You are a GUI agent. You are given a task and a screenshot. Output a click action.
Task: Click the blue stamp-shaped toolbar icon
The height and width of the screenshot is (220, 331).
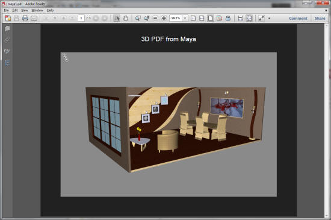[x=228, y=18]
